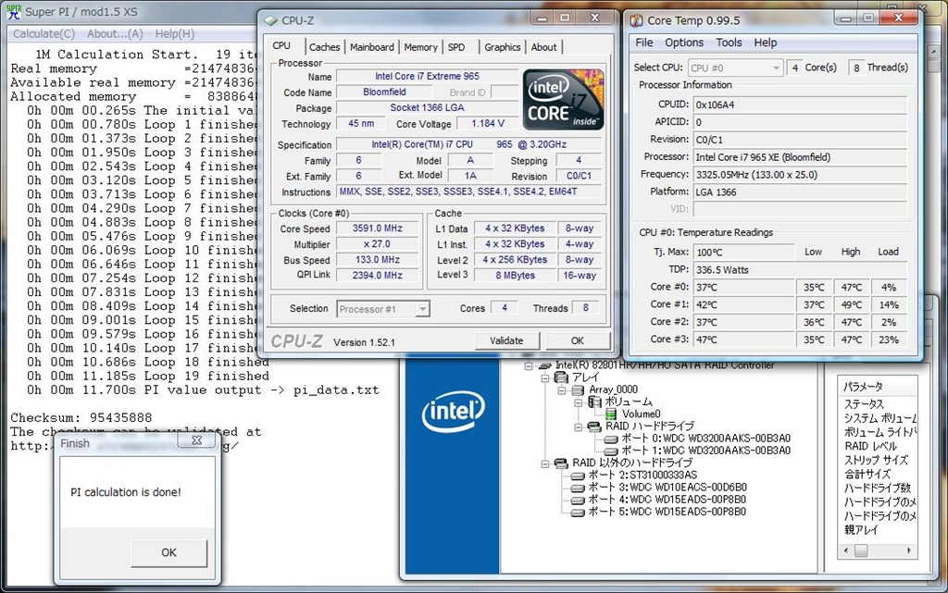Open the Graphics tab

pos(503,47)
